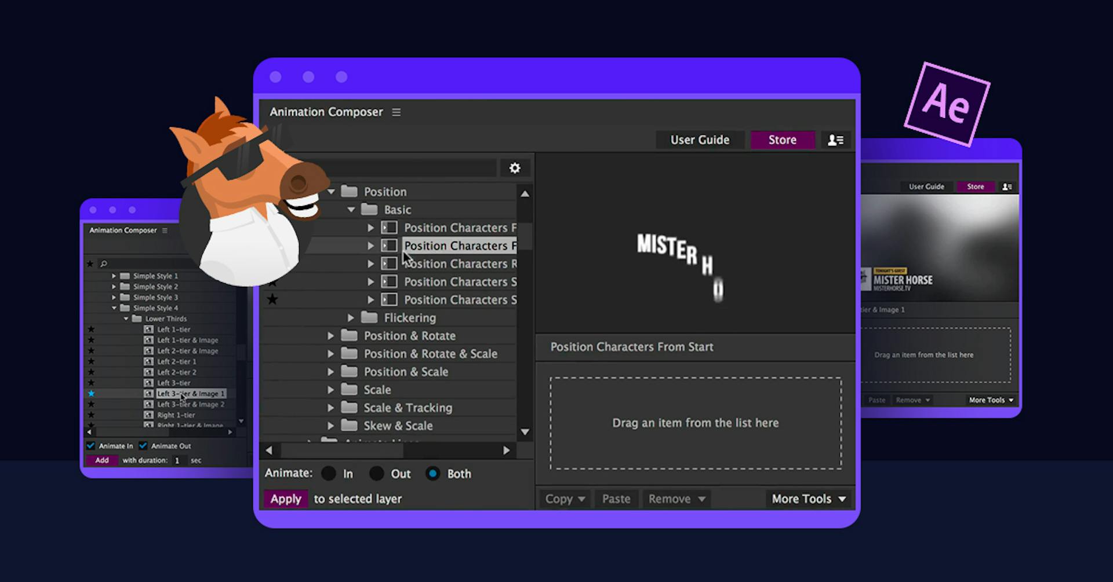Open the user account icon near Store
The image size is (1113, 582).
835,140
